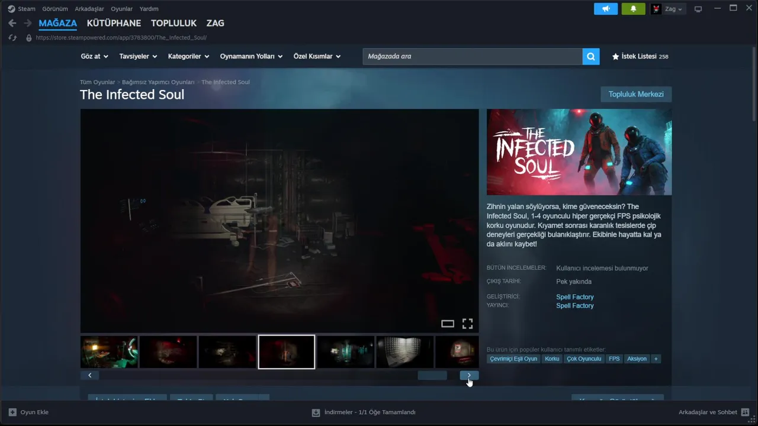
Task: Open the Oyunlar menu
Action: point(122,9)
